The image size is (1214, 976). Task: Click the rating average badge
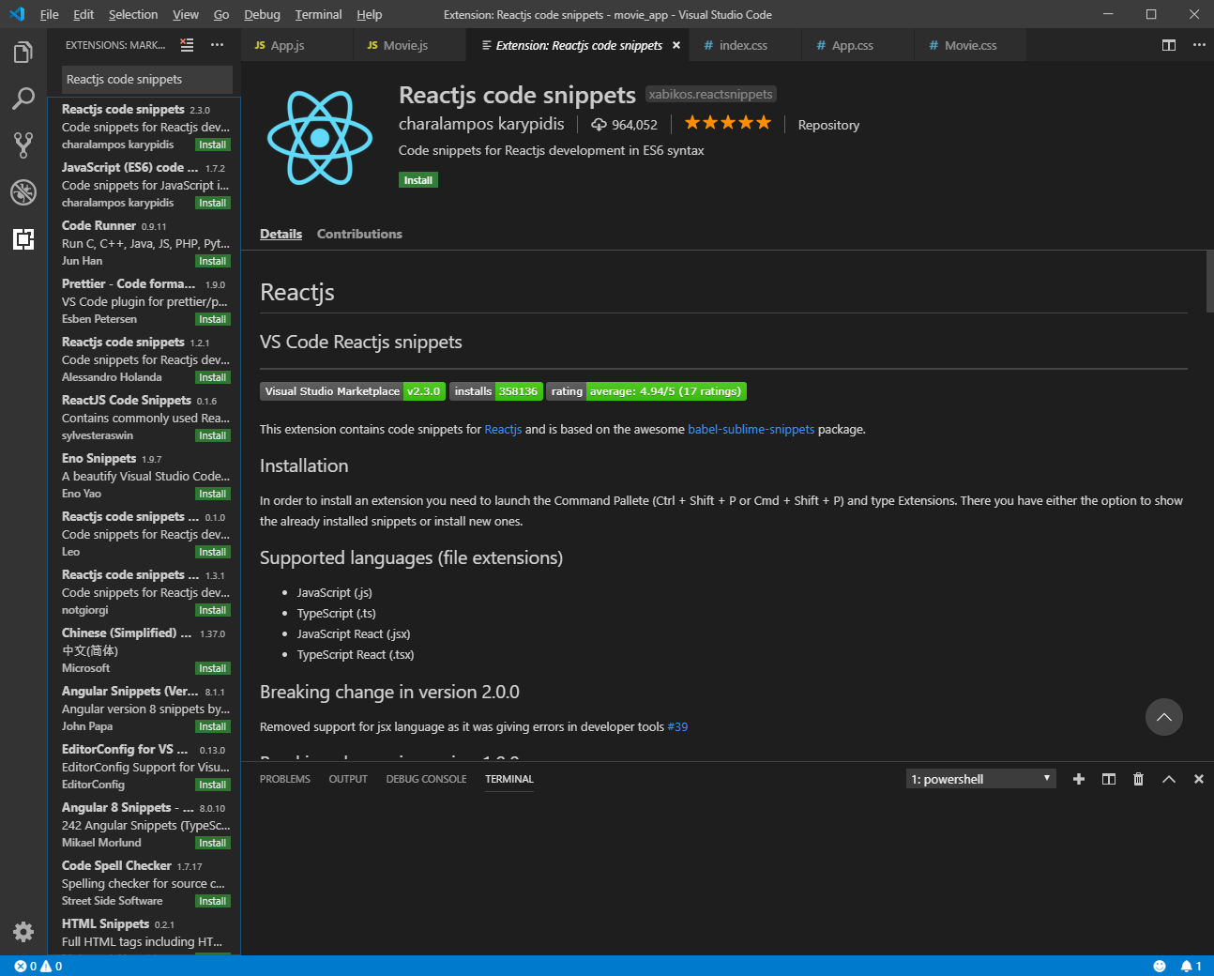click(646, 391)
